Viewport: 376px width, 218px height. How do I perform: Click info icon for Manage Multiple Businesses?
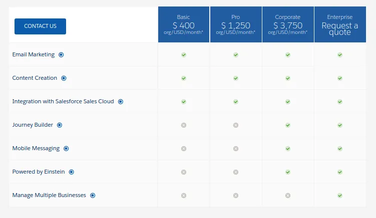click(93, 195)
